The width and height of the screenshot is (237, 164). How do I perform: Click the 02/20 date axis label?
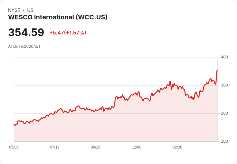click(177, 147)
